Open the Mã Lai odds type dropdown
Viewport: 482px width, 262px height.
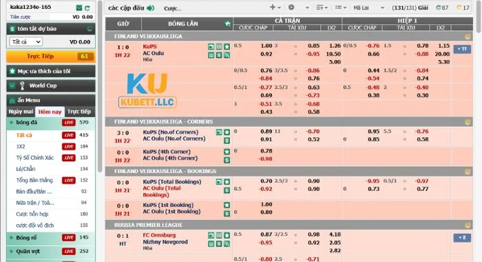(368, 8)
